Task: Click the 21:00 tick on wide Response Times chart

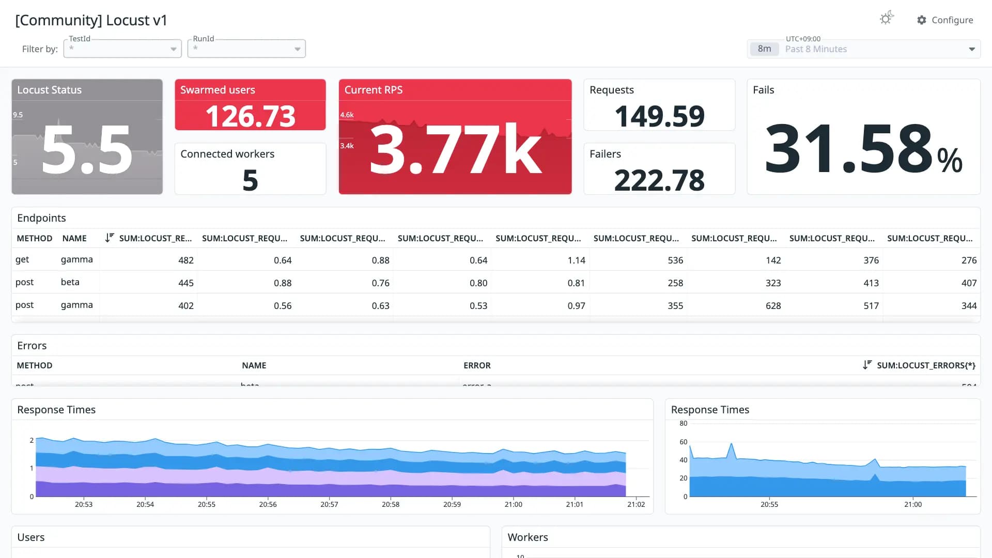Action: pos(513,504)
